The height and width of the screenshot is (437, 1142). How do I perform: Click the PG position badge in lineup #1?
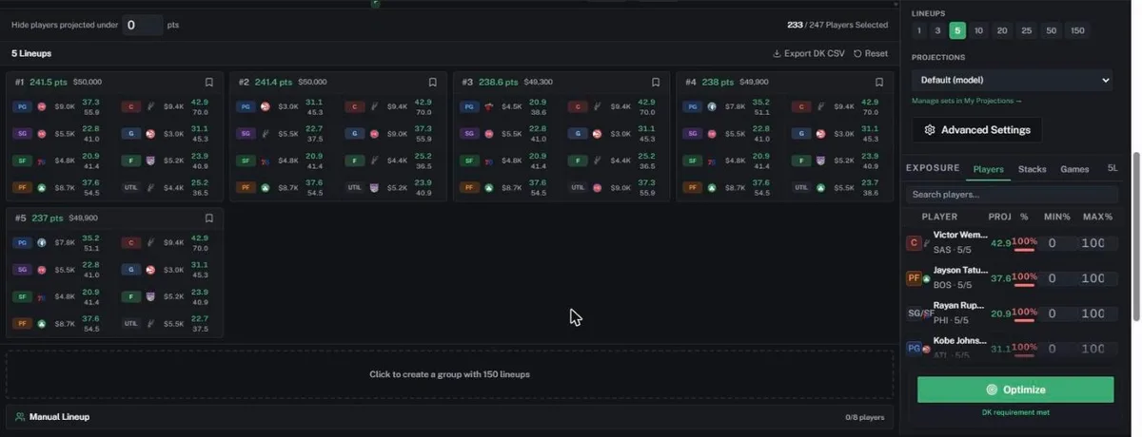point(23,107)
